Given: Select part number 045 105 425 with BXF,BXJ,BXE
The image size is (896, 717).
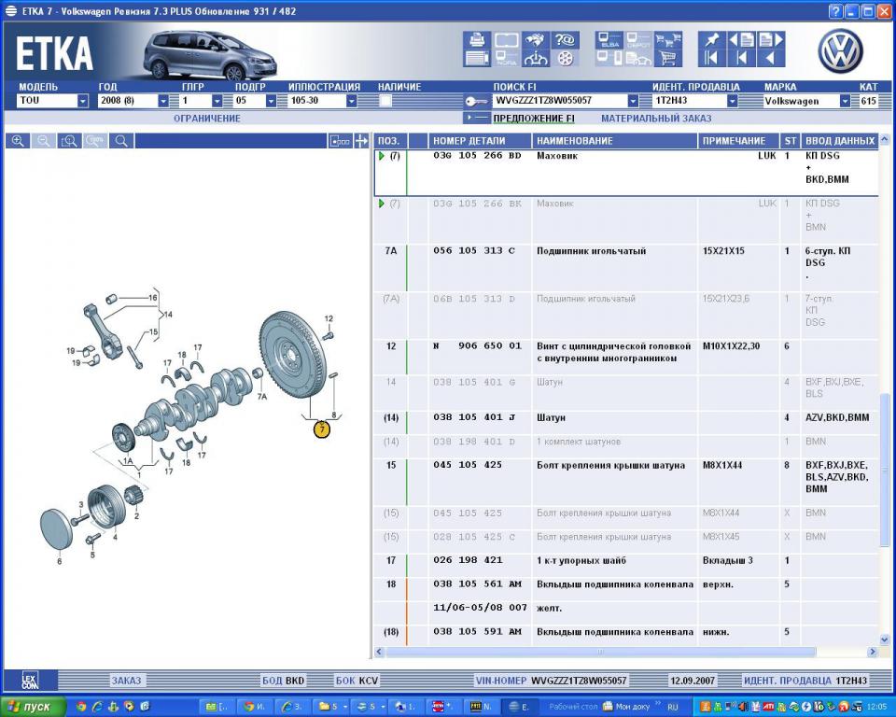Looking at the screenshot, I should click(x=468, y=465).
